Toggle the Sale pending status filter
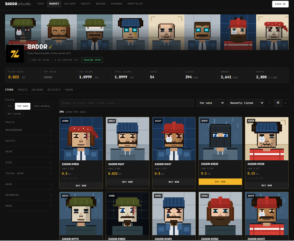Image resolution: width=294 pixels, height=241 pixels. (42, 106)
